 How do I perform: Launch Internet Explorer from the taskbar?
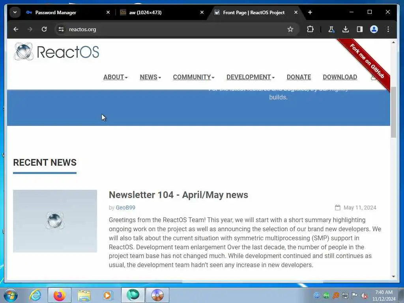tap(35, 295)
